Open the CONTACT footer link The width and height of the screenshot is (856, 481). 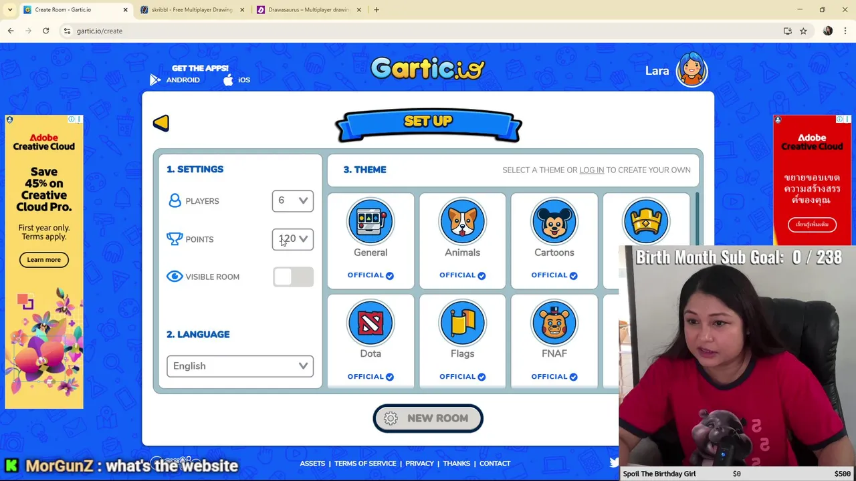coord(495,464)
